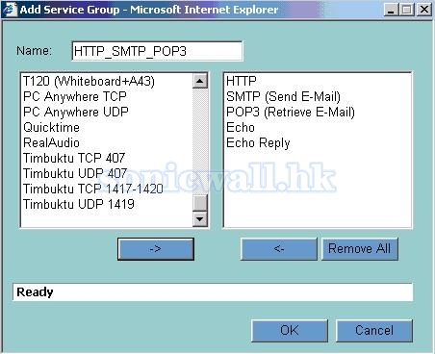Click the Remove All button

pyautogui.click(x=360, y=249)
